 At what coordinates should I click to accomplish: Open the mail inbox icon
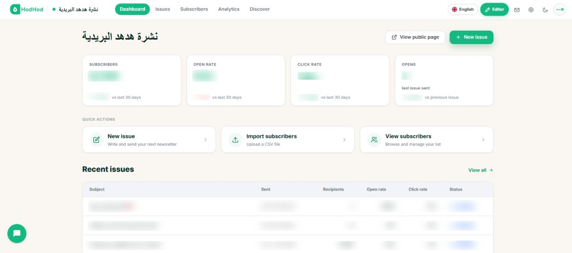[x=517, y=10]
